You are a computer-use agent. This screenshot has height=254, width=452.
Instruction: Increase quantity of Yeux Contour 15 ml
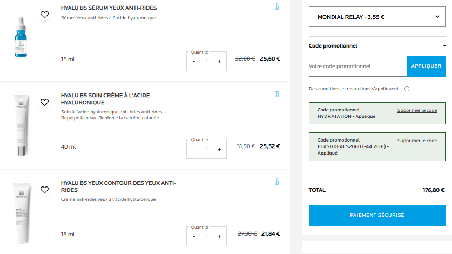219,237
